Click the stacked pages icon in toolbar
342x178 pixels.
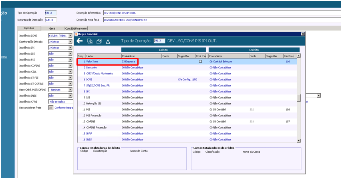coord(99,41)
